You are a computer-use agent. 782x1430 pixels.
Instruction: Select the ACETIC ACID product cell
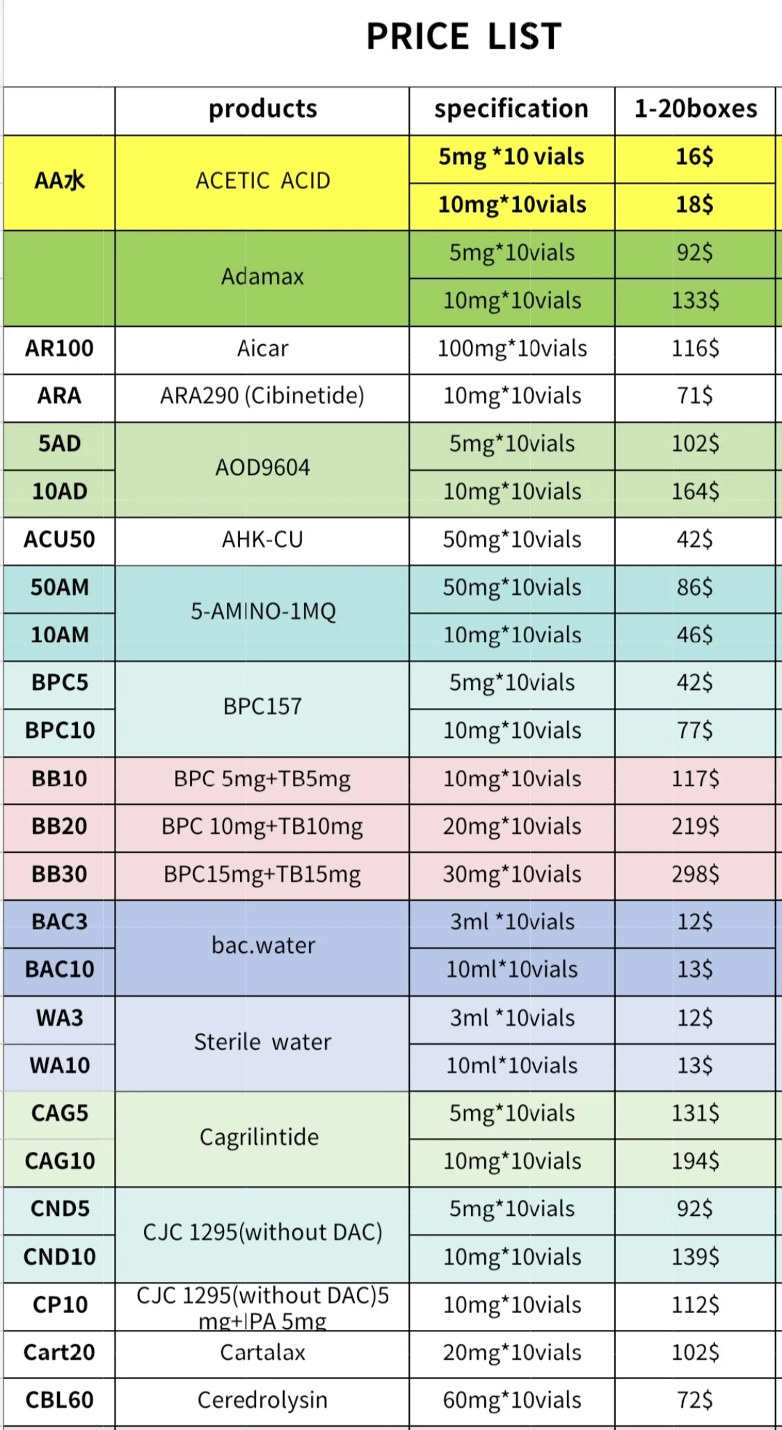point(262,181)
